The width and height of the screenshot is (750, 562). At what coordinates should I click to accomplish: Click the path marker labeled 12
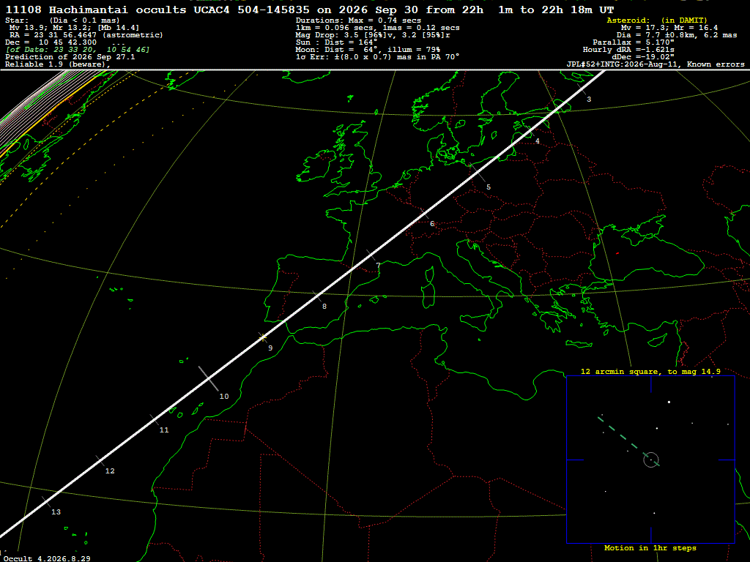(x=110, y=471)
